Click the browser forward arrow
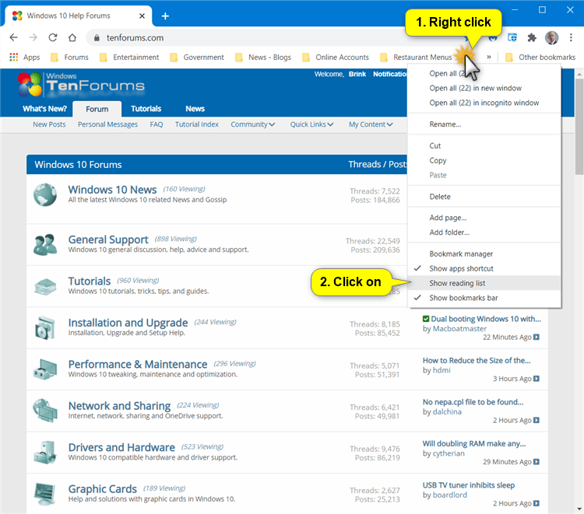The image size is (584, 514). click(33, 37)
